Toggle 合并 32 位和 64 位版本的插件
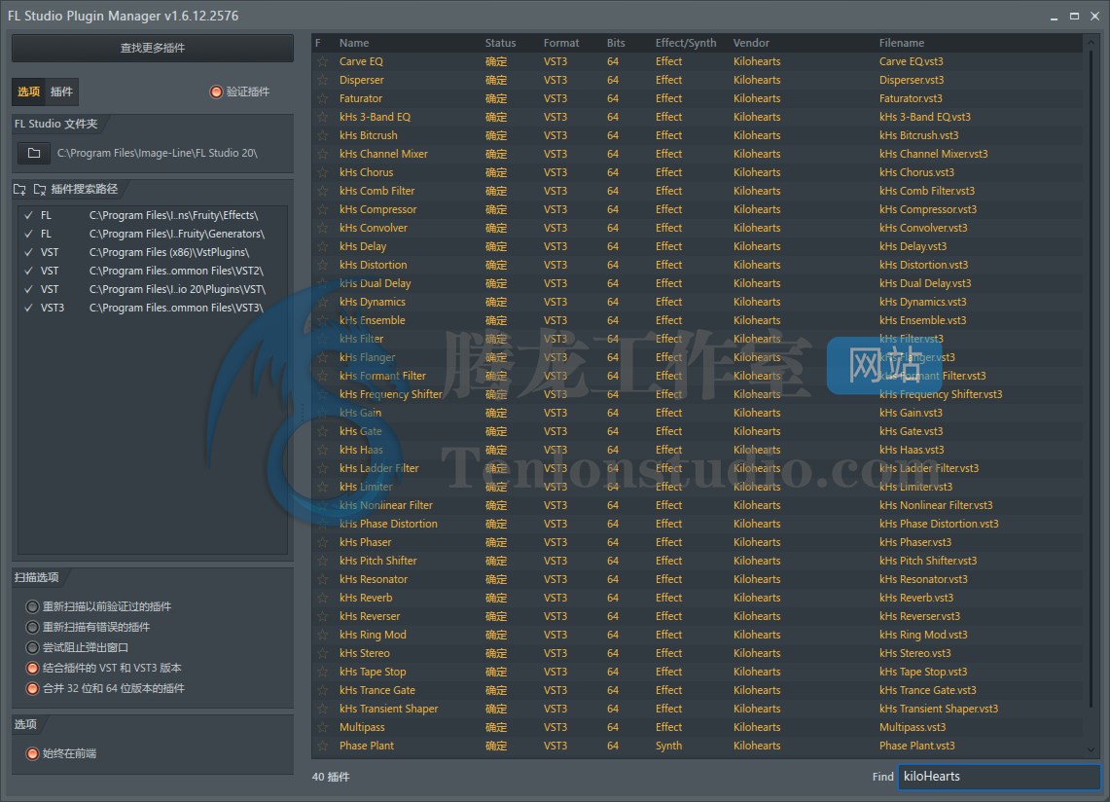Screen dimensions: 1110x802 click(x=32, y=689)
